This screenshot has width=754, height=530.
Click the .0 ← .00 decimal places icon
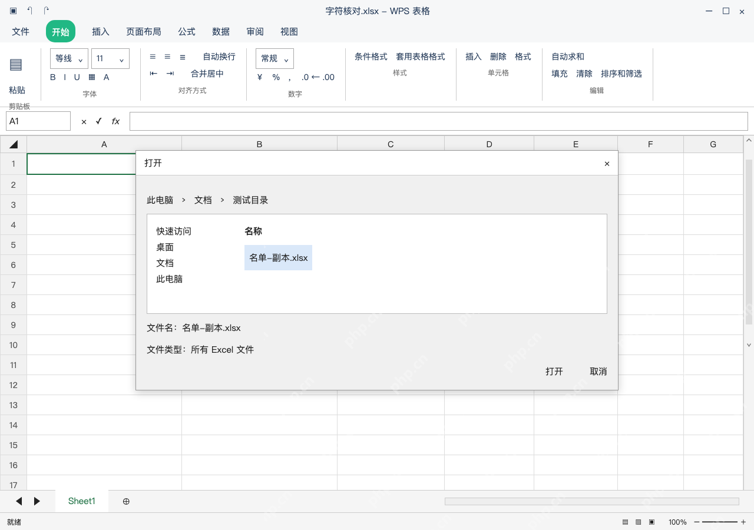pos(318,77)
